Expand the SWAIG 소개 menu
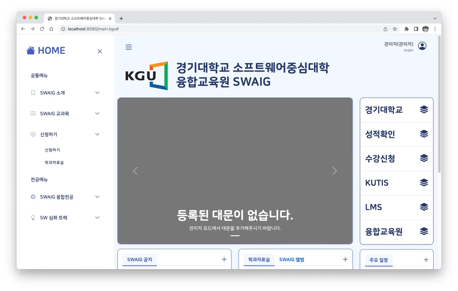The width and height of the screenshot is (458, 291). click(x=97, y=93)
